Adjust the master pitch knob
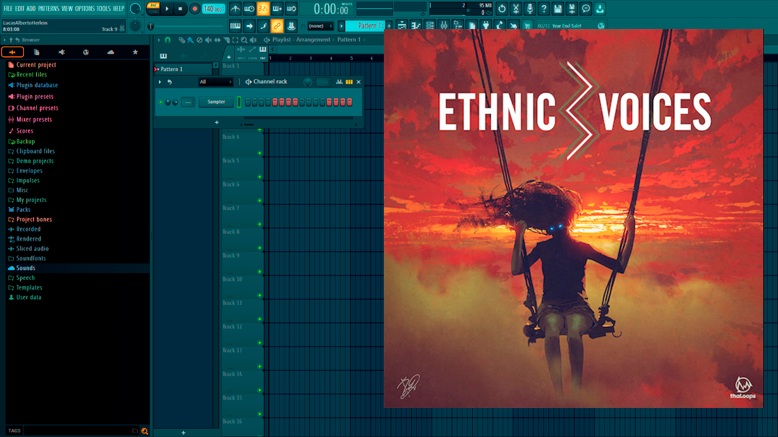The width and height of the screenshot is (778, 437). coord(135,26)
